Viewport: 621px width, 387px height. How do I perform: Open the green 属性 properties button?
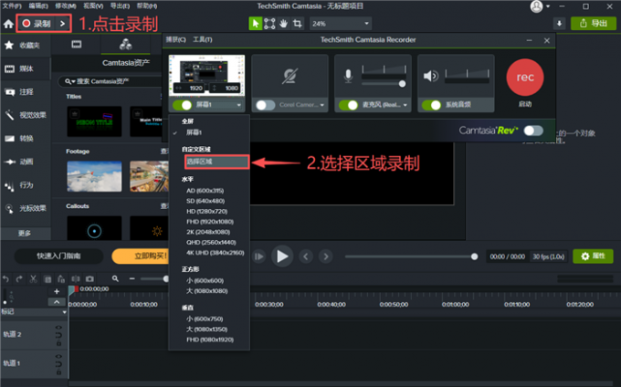(x=593, y=256)
